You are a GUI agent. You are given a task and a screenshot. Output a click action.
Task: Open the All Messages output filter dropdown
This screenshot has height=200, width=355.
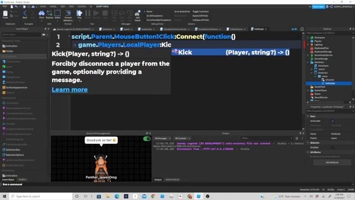(x=163, y=138)
